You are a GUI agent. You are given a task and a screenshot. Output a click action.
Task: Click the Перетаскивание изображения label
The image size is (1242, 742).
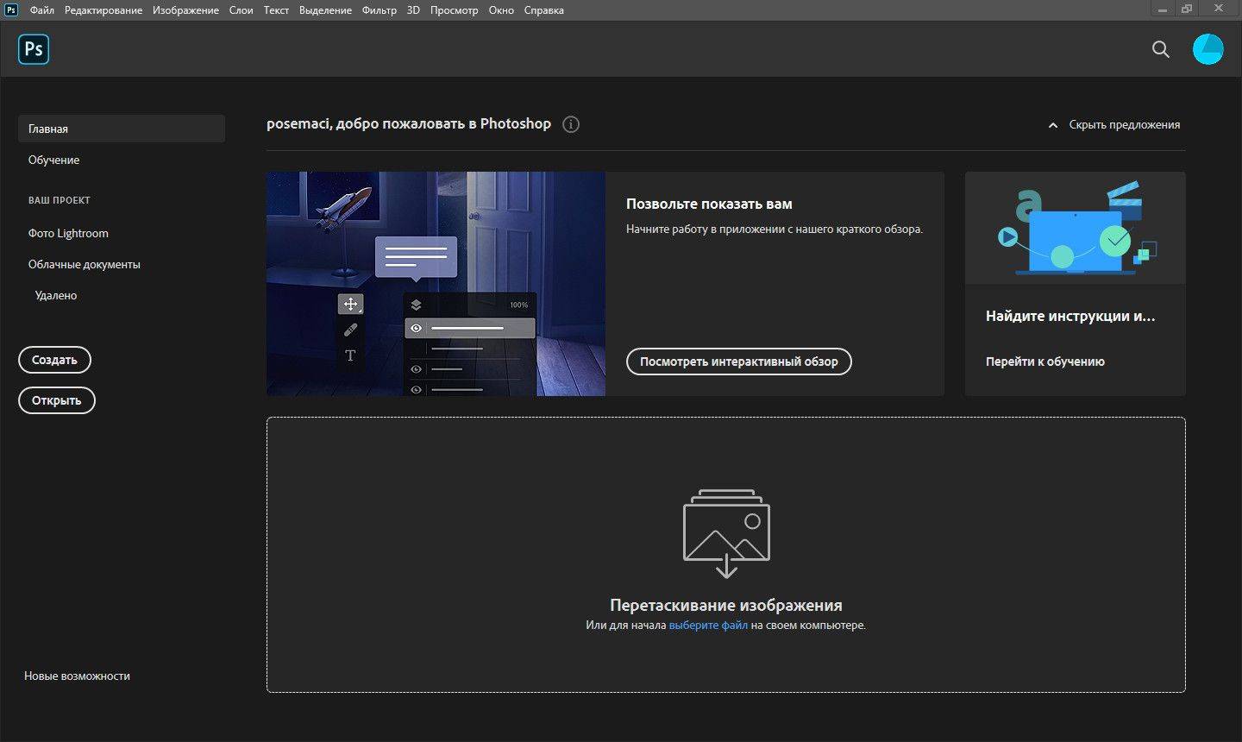click(726, 605)
